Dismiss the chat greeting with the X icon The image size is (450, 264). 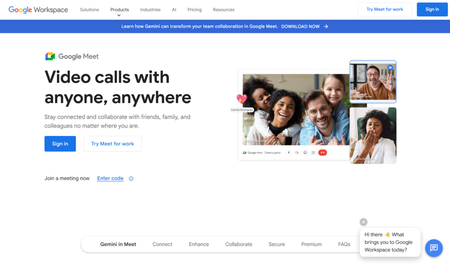tap(363, 222)
